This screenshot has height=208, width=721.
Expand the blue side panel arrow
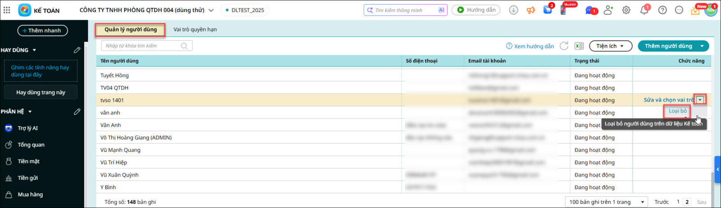point(718,169)
